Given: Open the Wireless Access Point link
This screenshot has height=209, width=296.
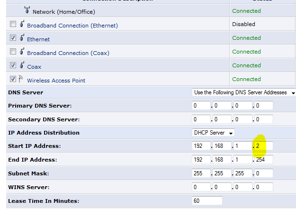Looking at the screenshot, I should 56,81.
